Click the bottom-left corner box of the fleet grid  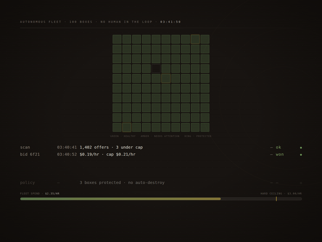coord(117,127)
